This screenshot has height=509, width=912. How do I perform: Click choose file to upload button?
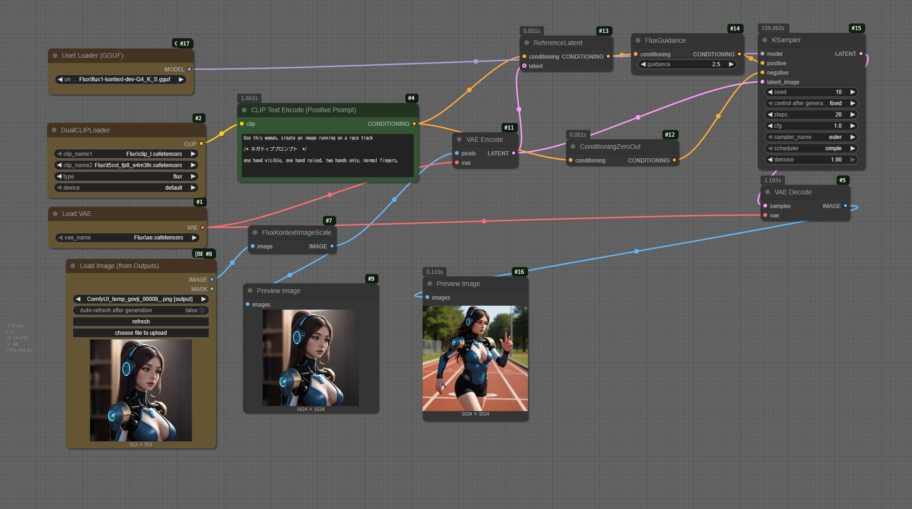coord(141,333)
